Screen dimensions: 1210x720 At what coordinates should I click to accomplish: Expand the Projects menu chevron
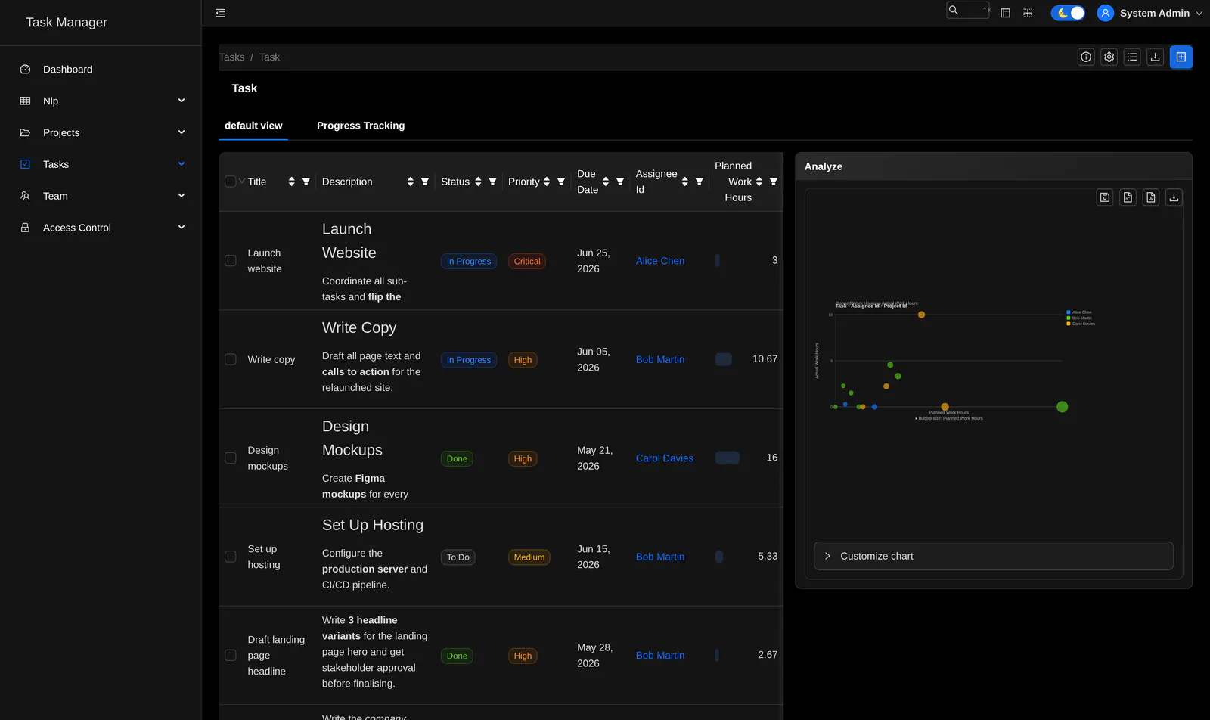click(x=181, y=132)
